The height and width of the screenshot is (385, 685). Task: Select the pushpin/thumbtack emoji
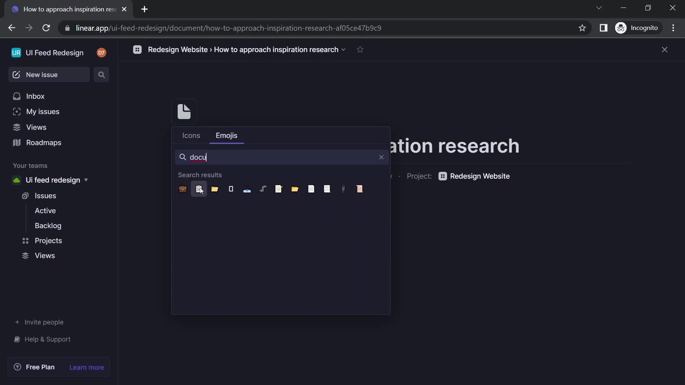(247, 189)
